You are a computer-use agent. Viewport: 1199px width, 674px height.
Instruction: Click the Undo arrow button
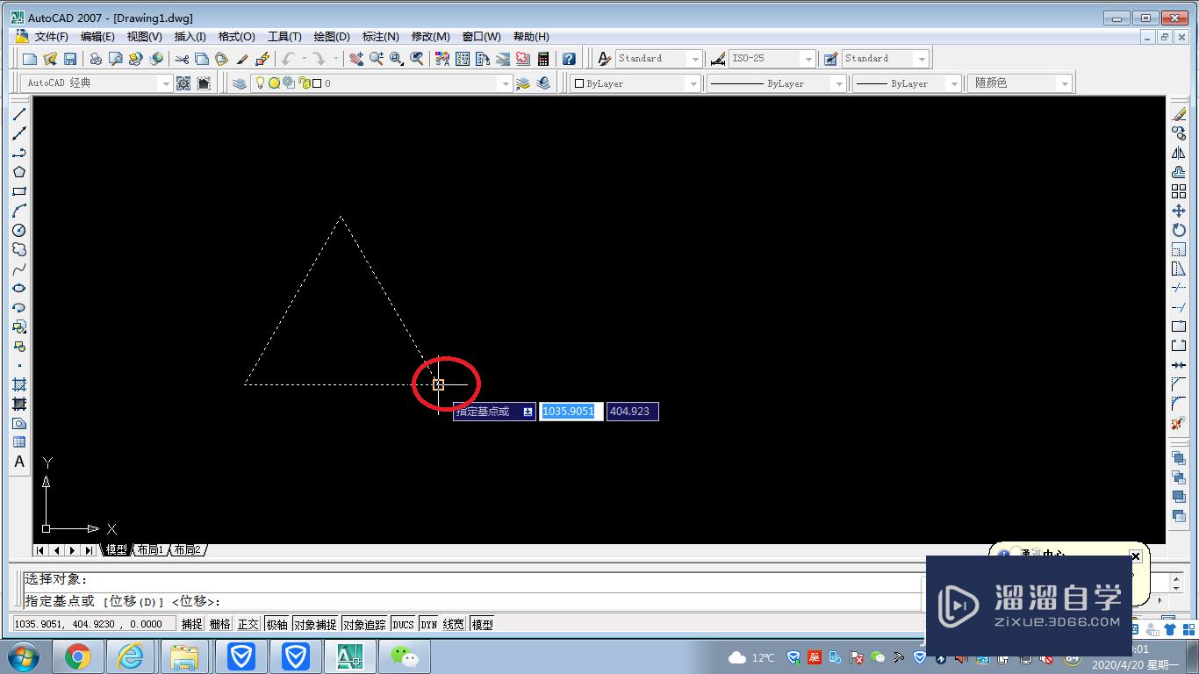[289, 59]
